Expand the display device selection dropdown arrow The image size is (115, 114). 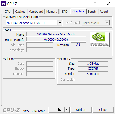(x=60, y=23)
